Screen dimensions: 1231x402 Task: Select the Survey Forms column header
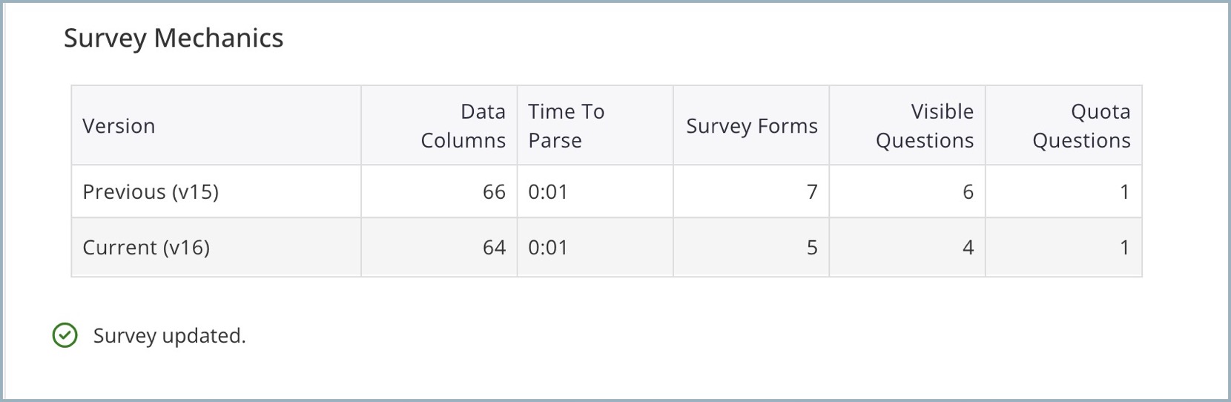tap(752, 126)
